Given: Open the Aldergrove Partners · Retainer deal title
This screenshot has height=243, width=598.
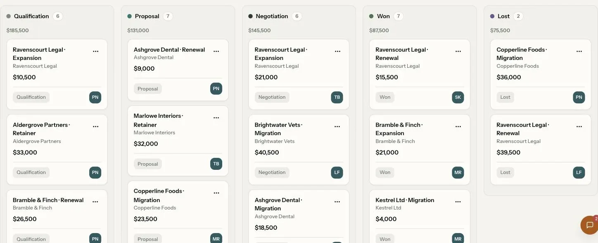Looking at the screenshot, I should point(41,129).
